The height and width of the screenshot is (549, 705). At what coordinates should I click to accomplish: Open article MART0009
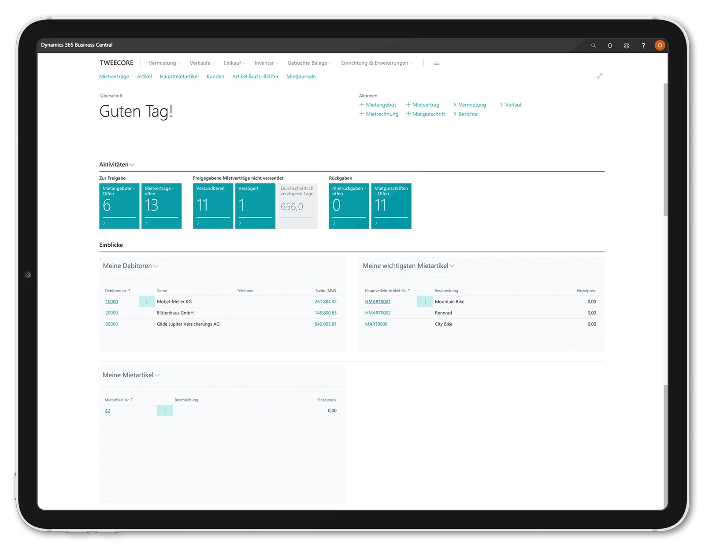376,324
